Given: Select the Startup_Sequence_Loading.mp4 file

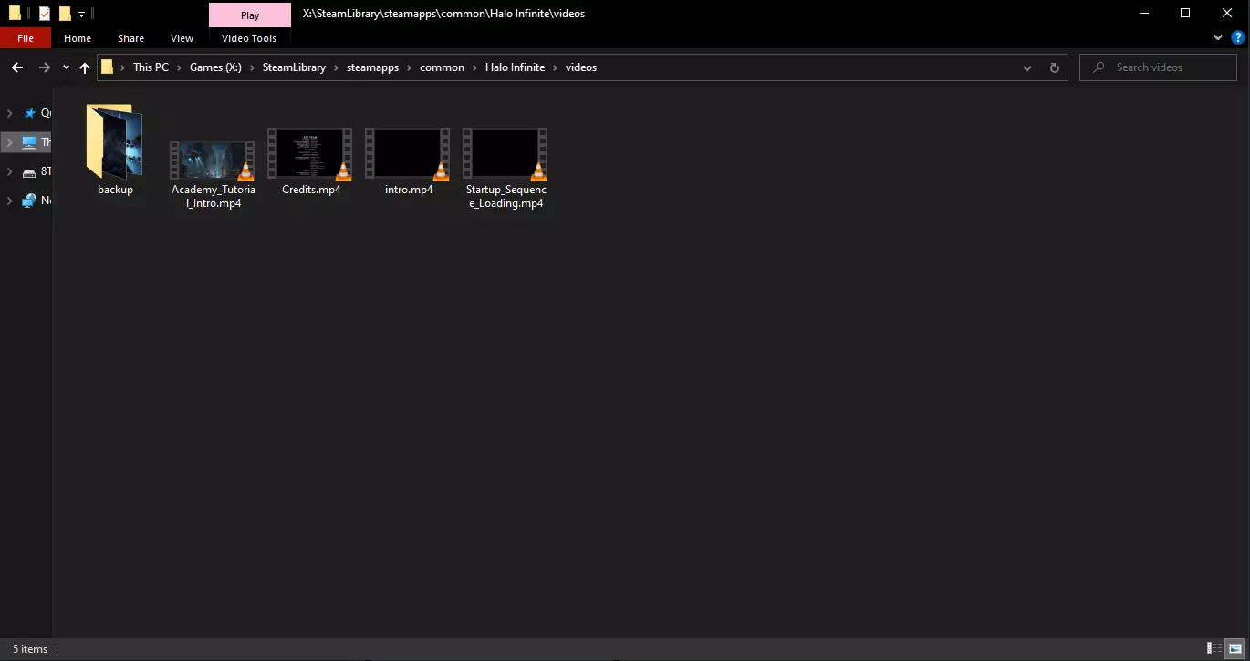Looking at the screenshot, I should [x=505, y=153].
